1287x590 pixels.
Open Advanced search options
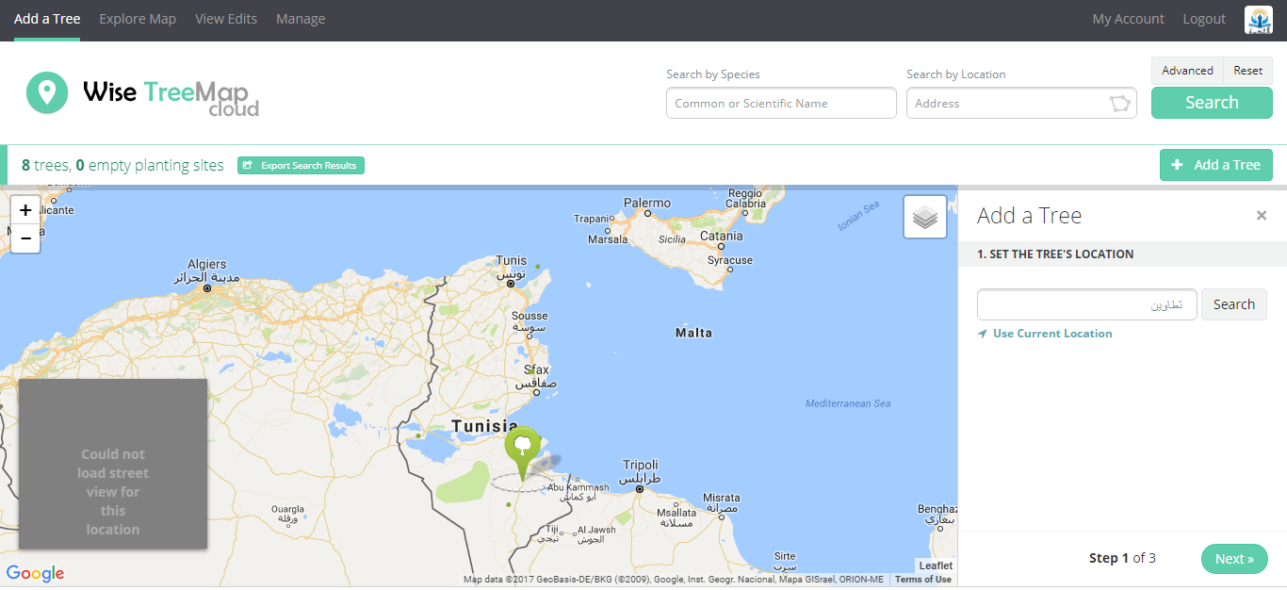coord(1187,71)
